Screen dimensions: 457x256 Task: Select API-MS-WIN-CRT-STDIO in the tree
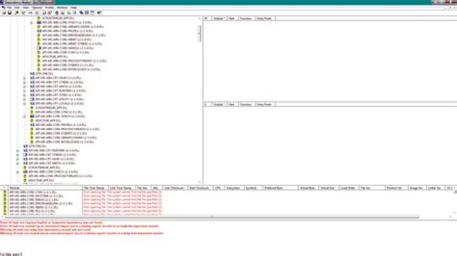click(58, 95)
